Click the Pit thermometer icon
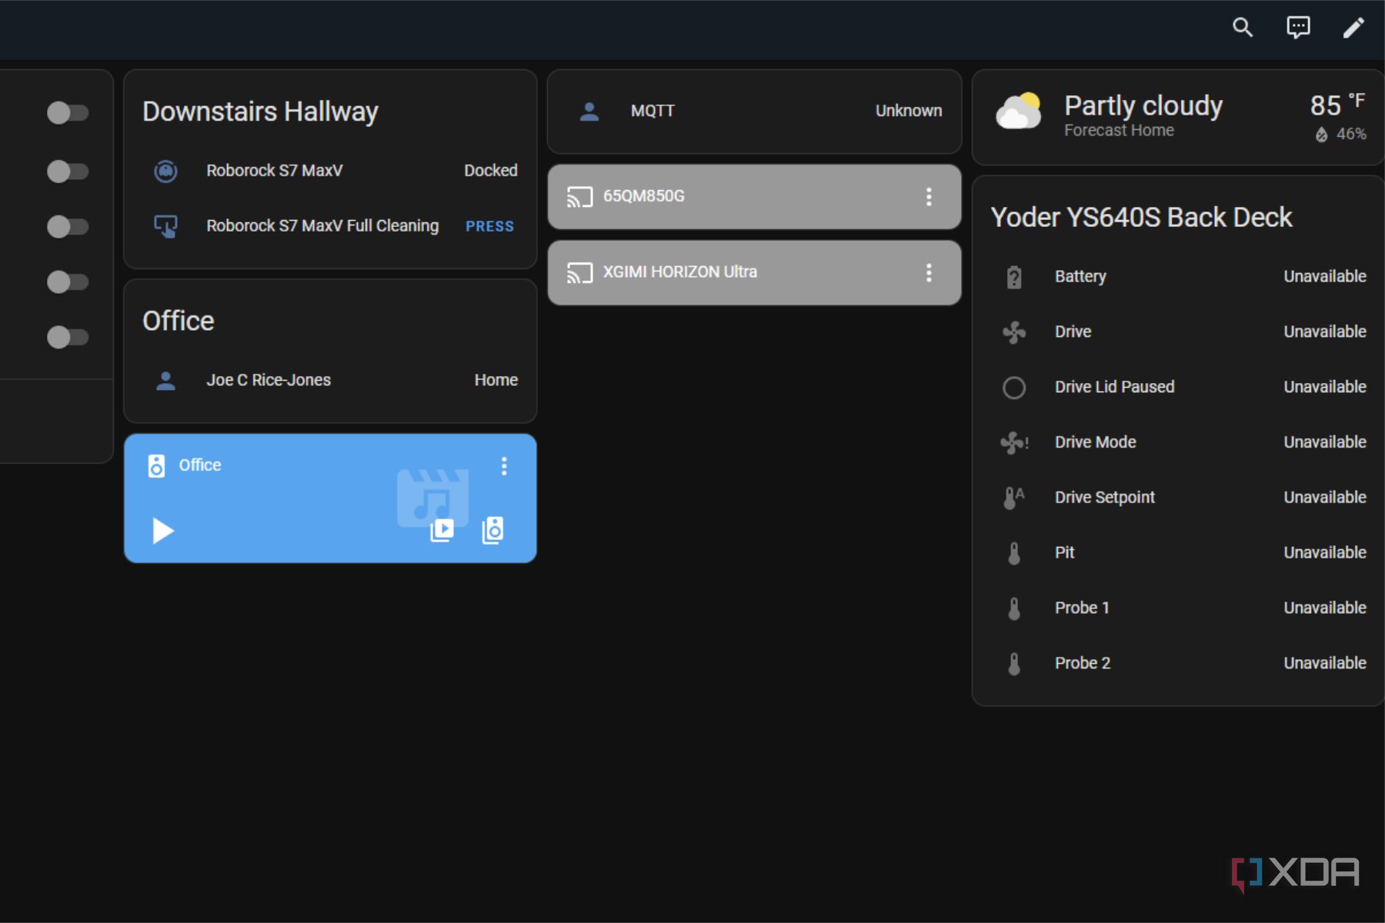 (x=1014, y=553)
